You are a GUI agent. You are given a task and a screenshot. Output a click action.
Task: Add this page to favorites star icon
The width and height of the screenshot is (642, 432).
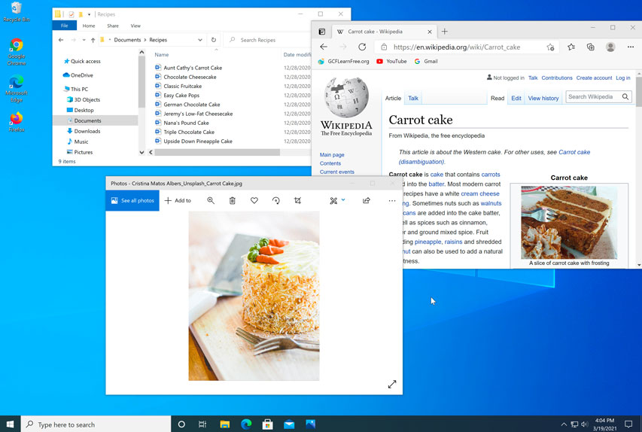coord(551,47)
